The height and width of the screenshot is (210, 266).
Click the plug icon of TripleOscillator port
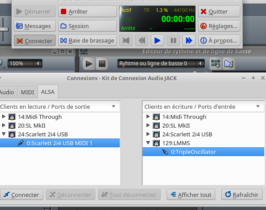(x=165, y=152)
